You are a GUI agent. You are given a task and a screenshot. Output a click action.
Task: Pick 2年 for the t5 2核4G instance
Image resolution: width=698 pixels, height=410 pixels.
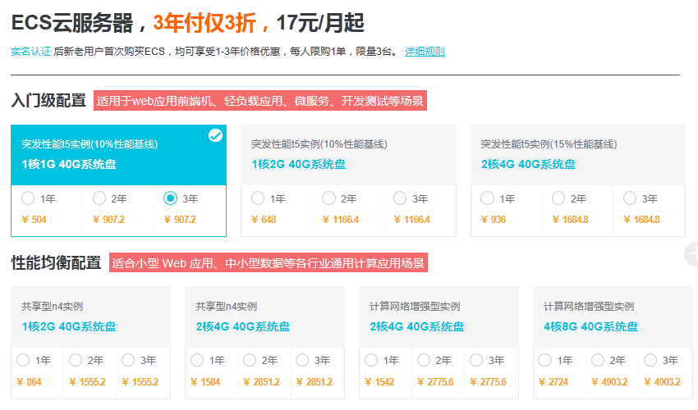coord(559,198)
